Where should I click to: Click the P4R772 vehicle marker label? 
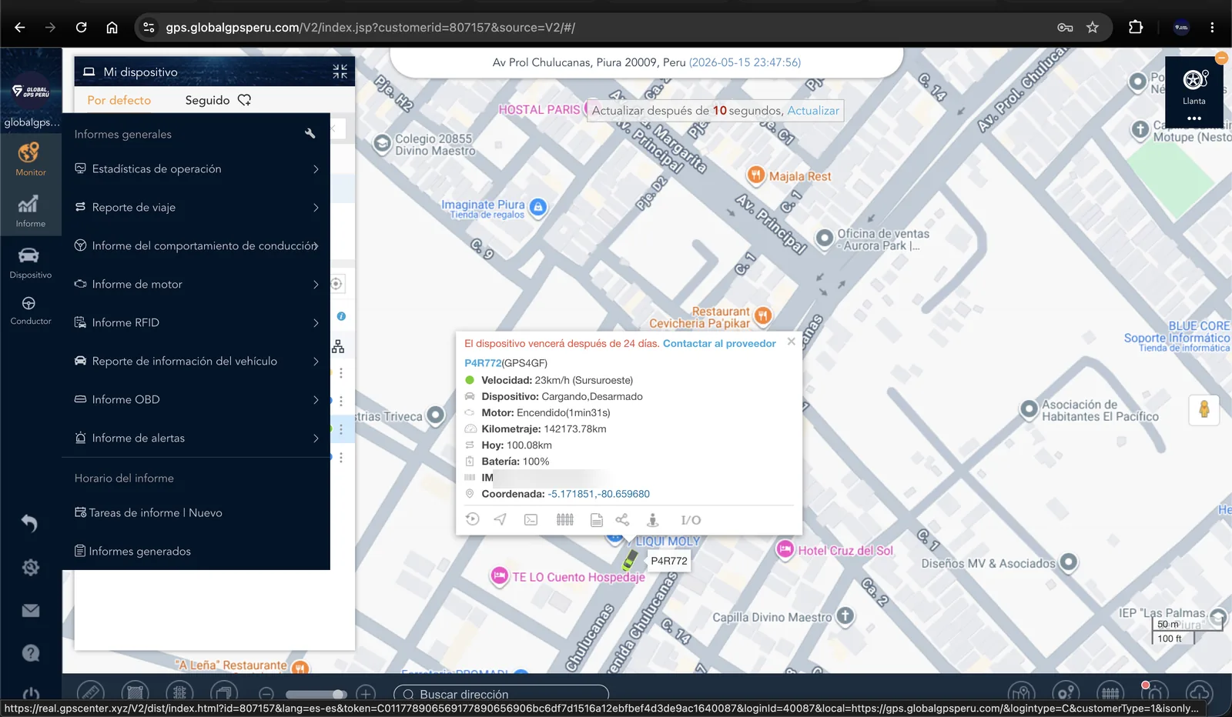669,561
